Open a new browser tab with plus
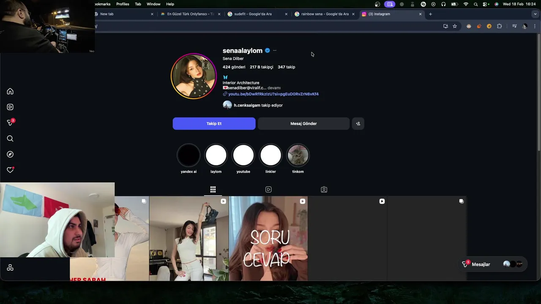 (430, 14)
